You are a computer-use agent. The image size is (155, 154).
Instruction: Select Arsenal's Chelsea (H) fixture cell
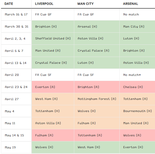pyautogui.click(x=137, y=87)
